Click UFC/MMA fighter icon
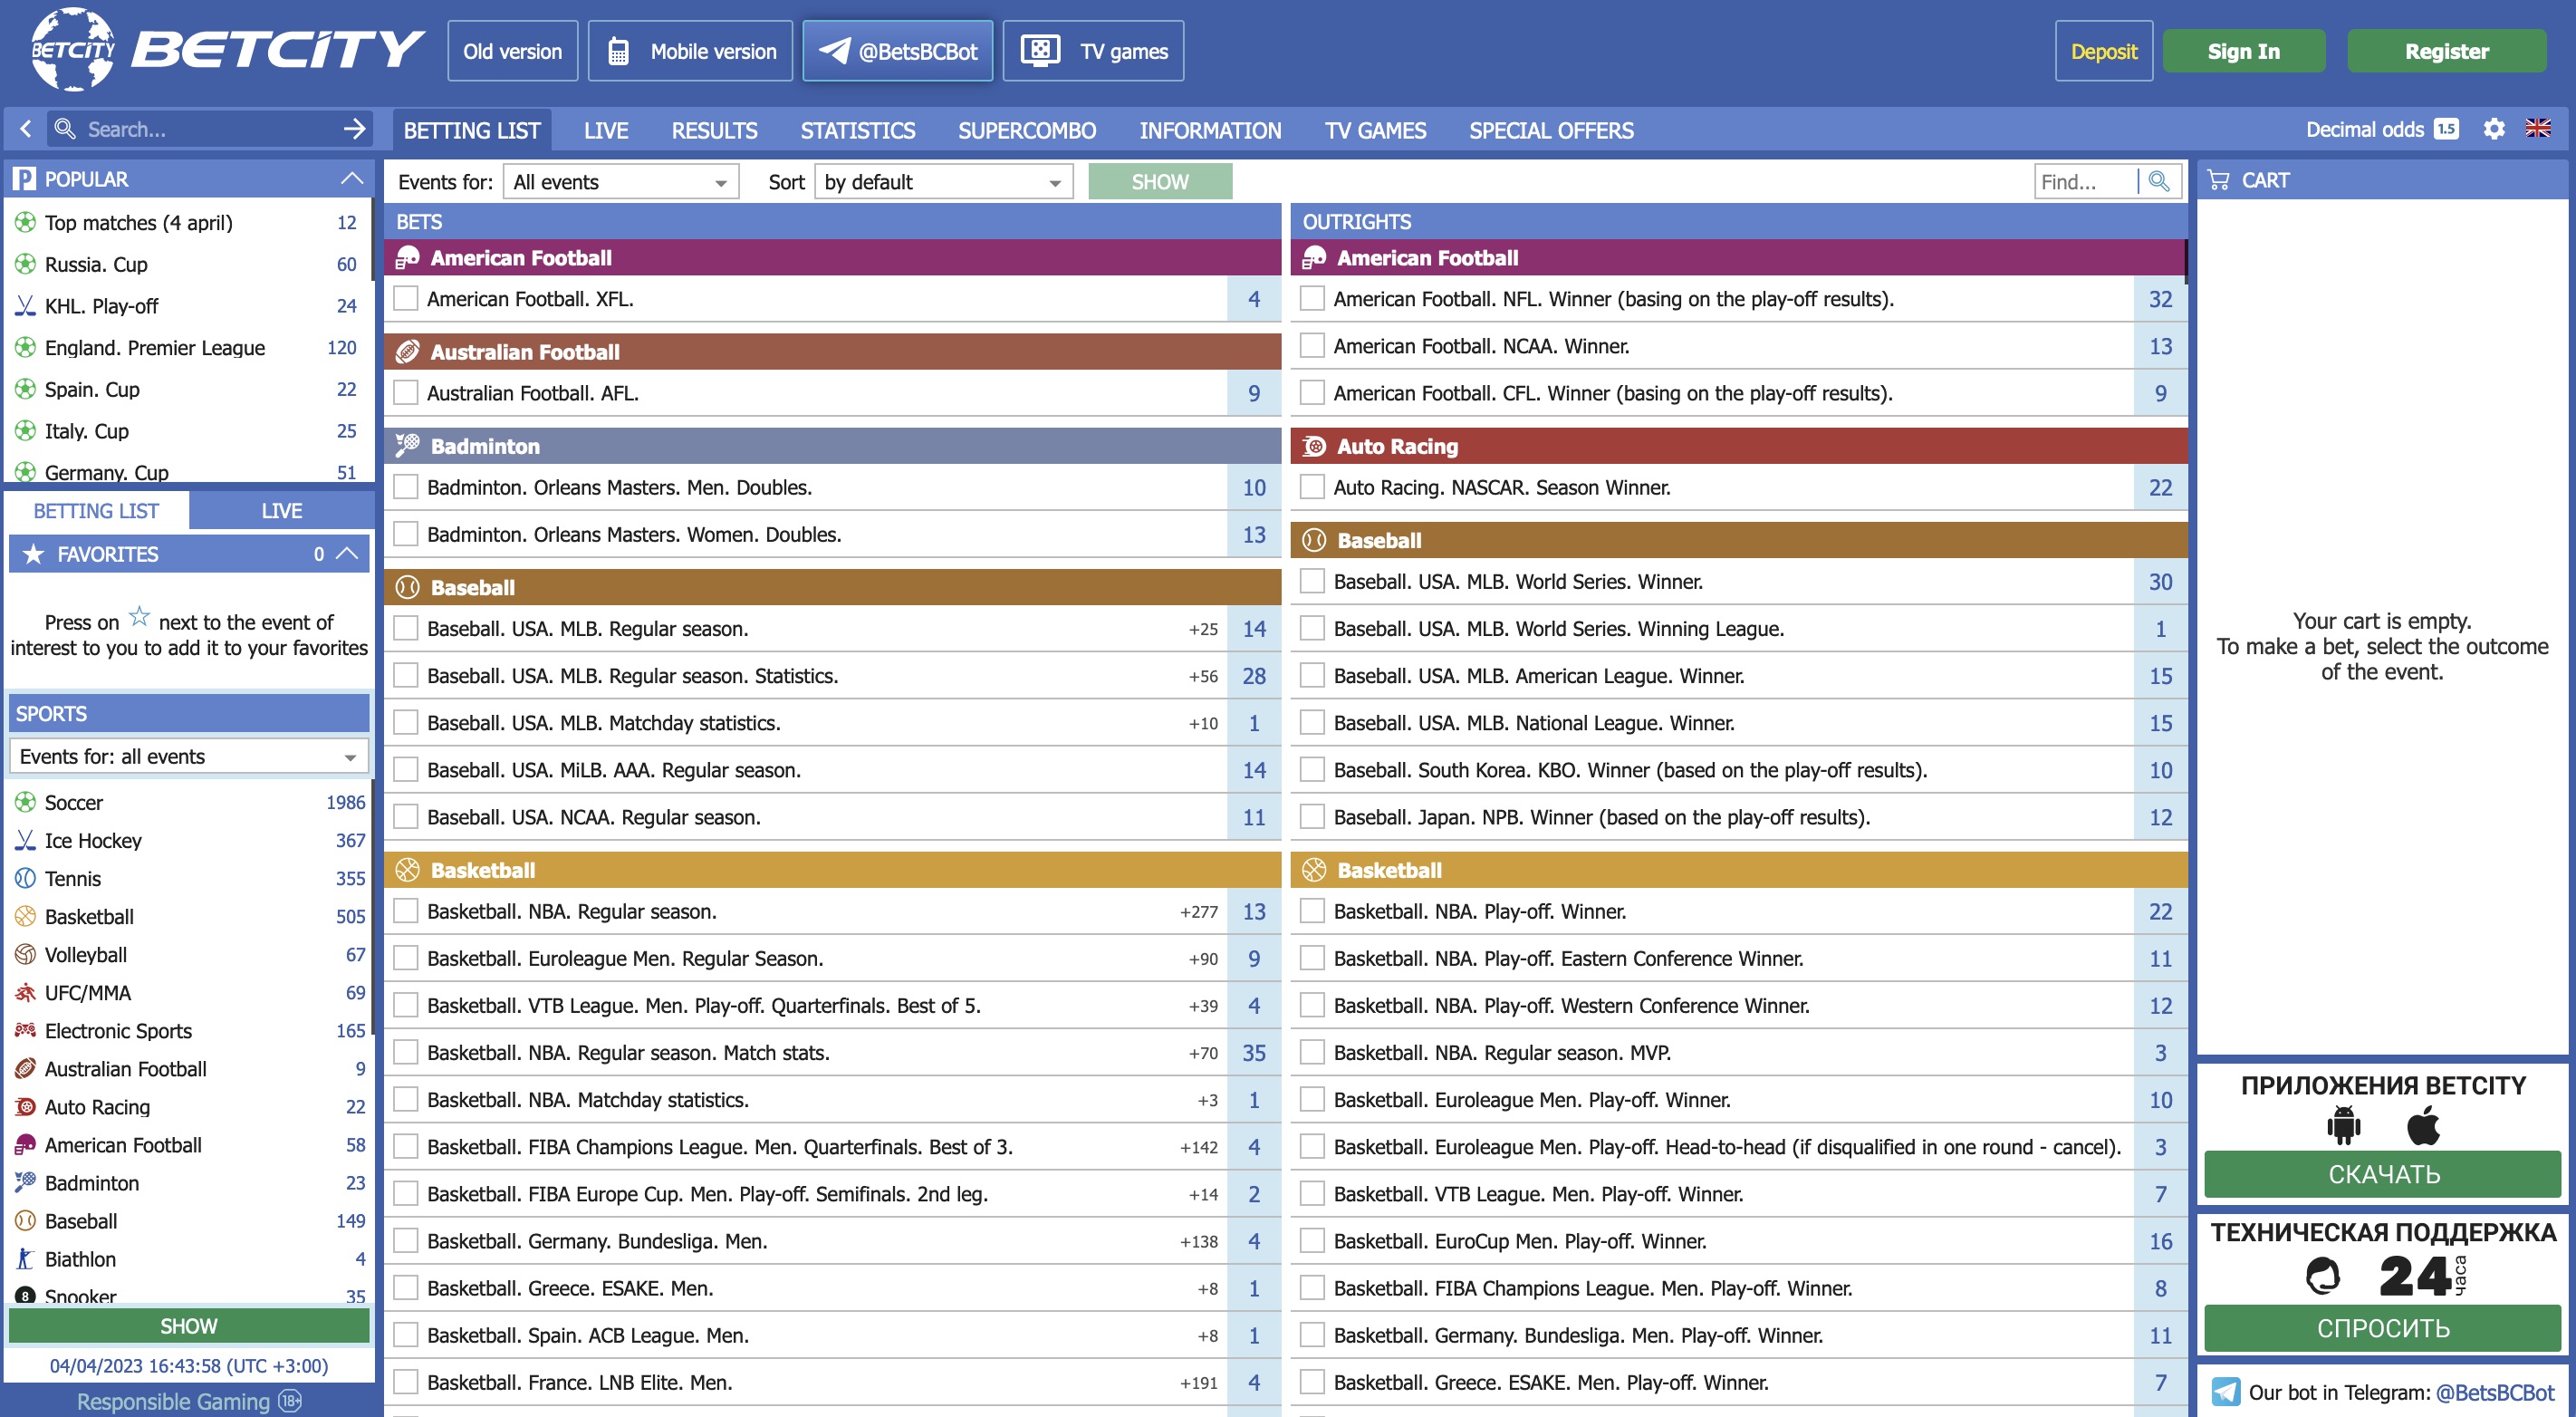This screenshot has width=2576, height=1417. coord(25,992)
